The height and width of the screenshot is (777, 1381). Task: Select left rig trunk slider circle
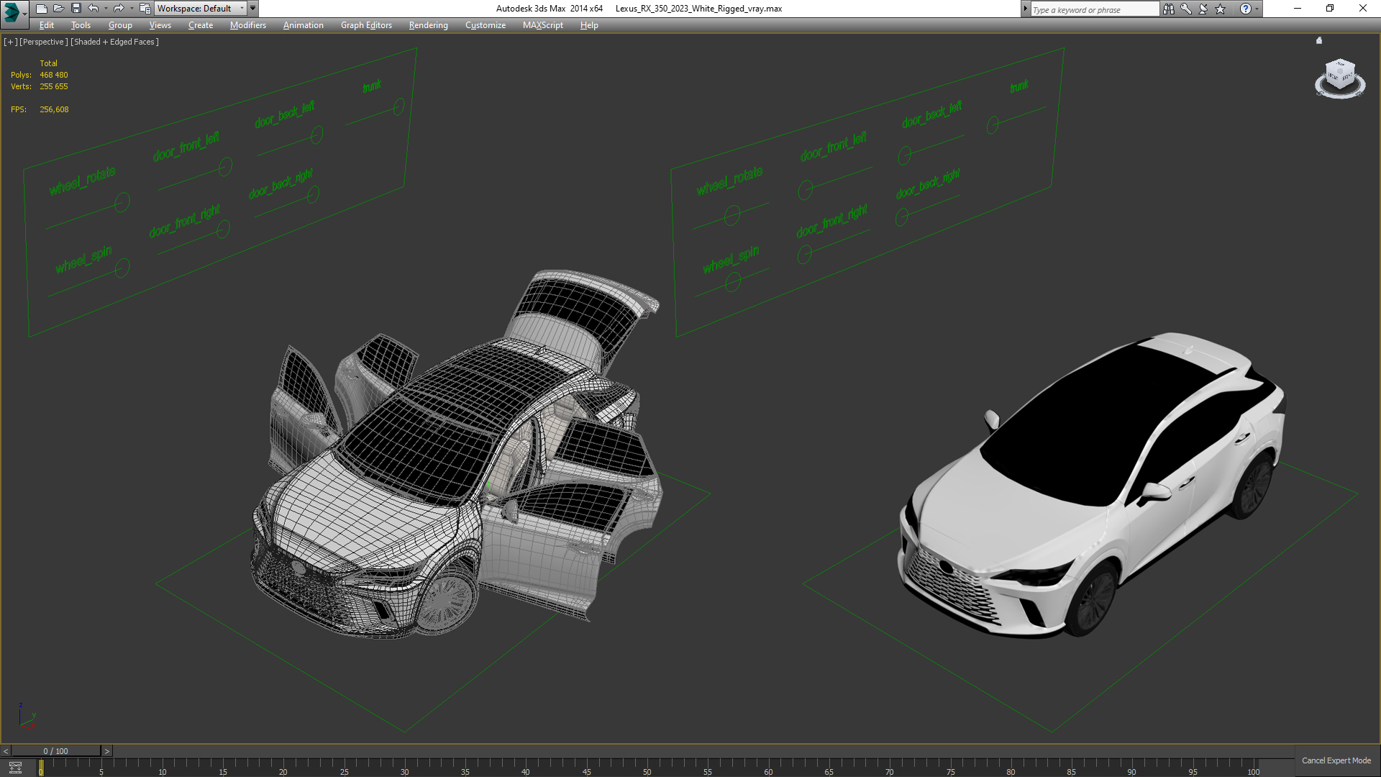point(398,106)
